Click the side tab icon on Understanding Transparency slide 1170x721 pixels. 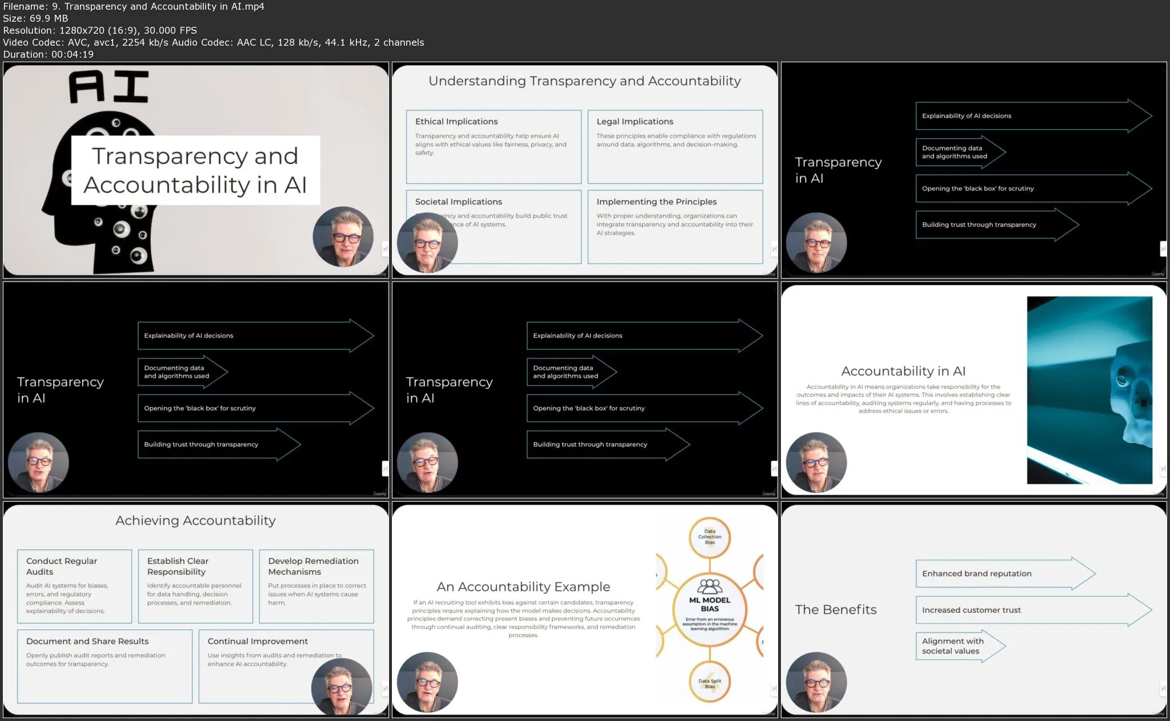click(774, 249)
